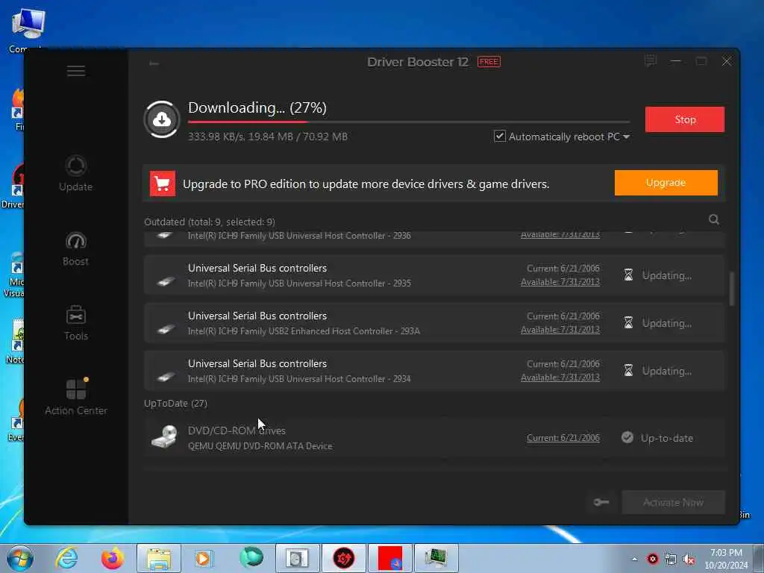
Task: Toggle Automatically reboot PC checkbox
Action: 499,137
